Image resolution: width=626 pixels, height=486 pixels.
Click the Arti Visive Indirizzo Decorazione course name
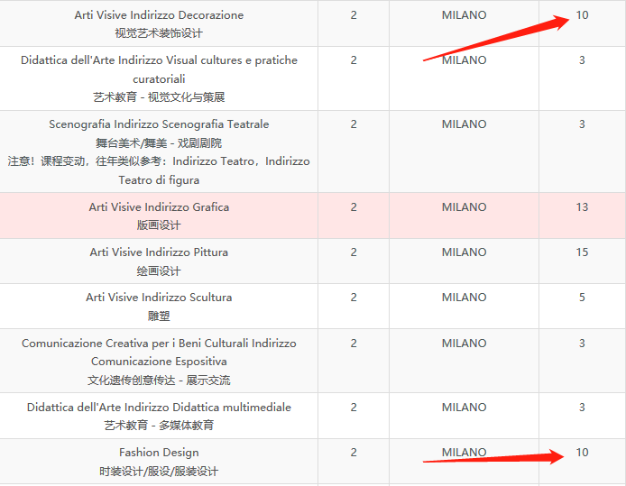[x=159, y=15]
